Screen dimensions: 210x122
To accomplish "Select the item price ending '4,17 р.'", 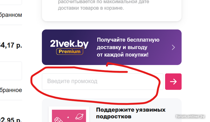I will [x=11, y=45].
